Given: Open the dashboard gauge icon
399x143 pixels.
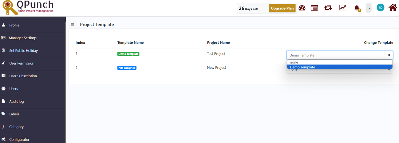Looking at the screenshot, I should (x=302, y=8).
